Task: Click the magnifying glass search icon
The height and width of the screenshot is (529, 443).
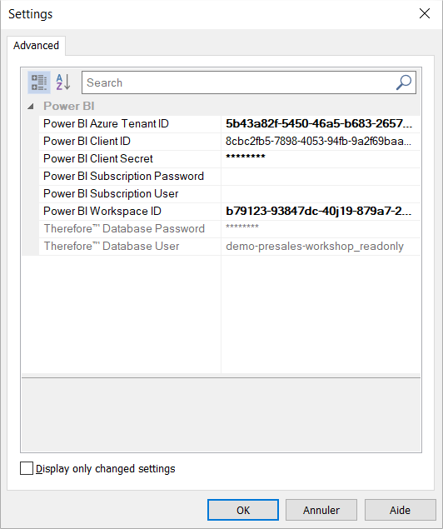Action: [x=404, y=82]
